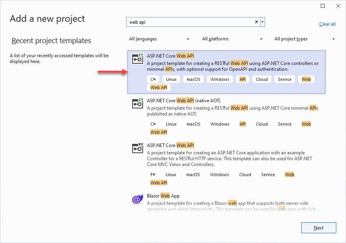Click the F# tag on third template
The image size is (346, 243).
tap(153, 175)
